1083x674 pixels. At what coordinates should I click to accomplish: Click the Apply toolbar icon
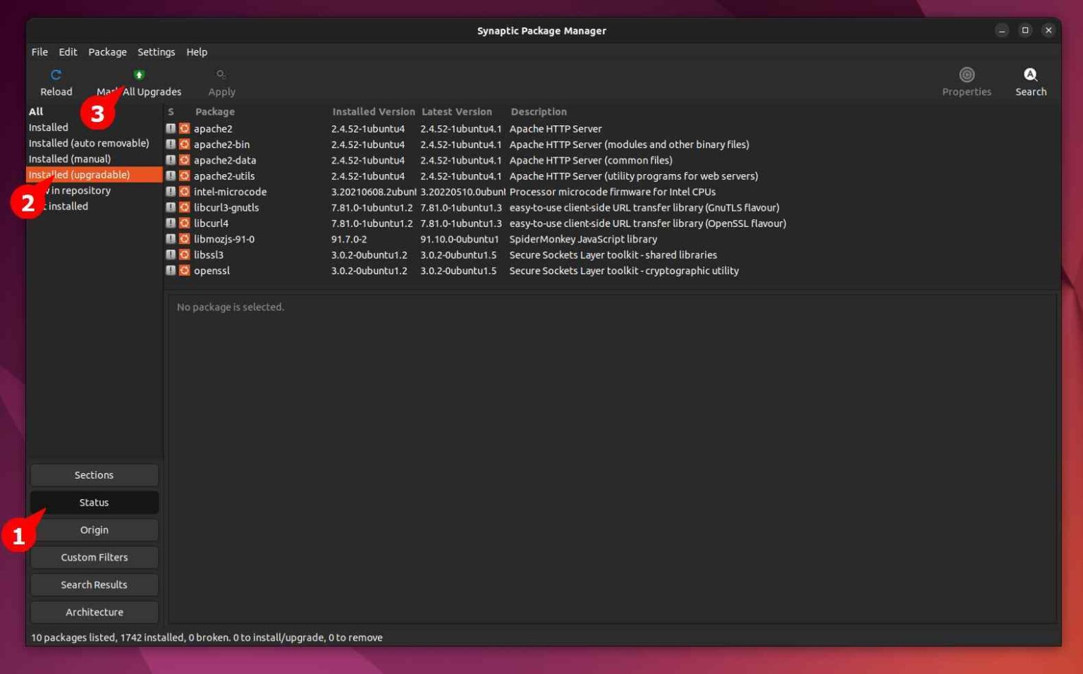pos(221,74)
